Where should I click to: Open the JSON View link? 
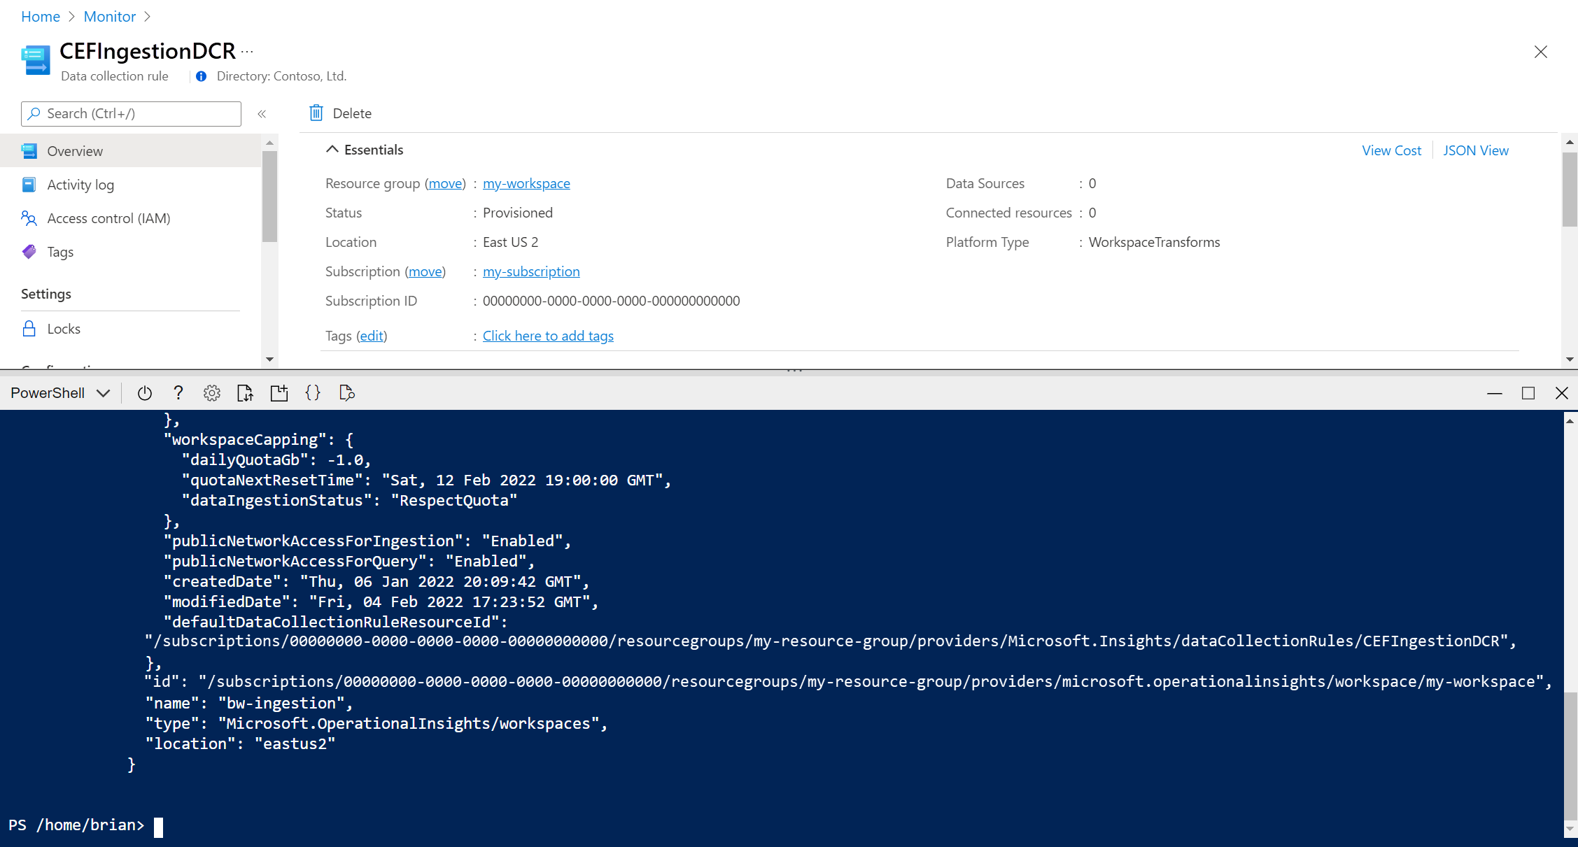coord(1475,150)
